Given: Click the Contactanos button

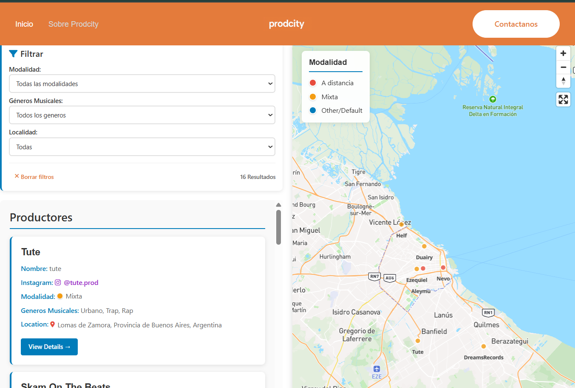Looking at the screenshot, I should (516, 24).
